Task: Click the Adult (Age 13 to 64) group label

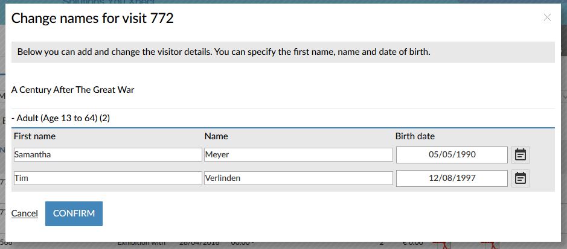Action: [x=60, y=118]
